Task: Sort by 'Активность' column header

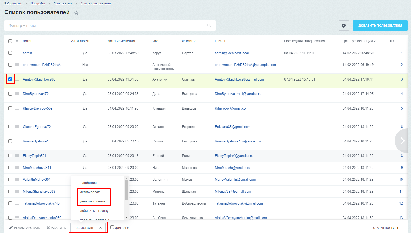Action: click(x=81, y=41)
